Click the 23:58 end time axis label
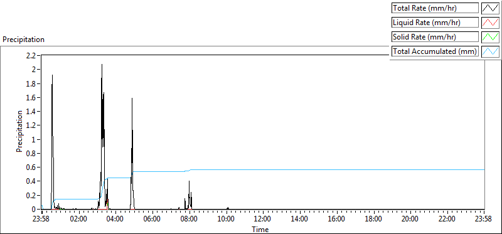 click(x=484, y=220)
